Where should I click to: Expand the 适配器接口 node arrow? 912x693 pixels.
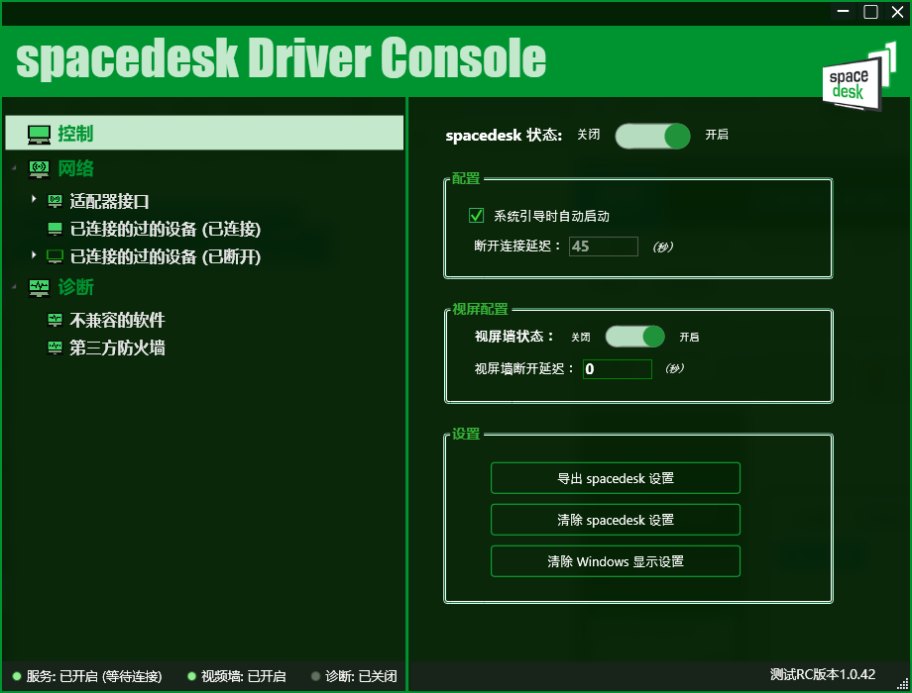[x=34, y=199]
